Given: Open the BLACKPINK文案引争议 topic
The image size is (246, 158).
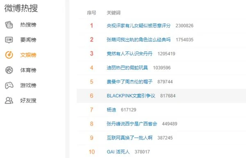Looking at the screenshot, I should point(131,96).
